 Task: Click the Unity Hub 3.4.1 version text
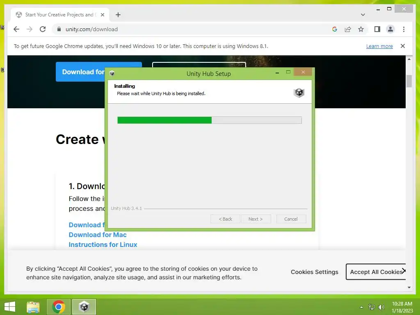click(x=126, y=208)
